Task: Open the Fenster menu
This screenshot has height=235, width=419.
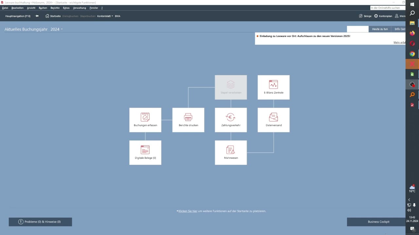Action: pyautogui.click(x=94, y=8)
